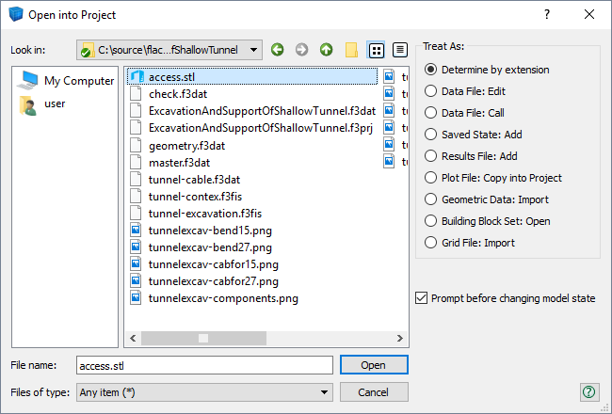
Task: Choose 'Geometric Data: Import' radio option
Action: [431, 199]
